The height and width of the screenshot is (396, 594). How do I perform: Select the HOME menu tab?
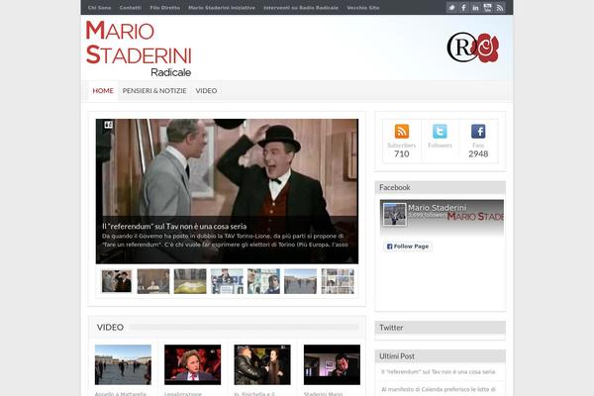[103, 90]
